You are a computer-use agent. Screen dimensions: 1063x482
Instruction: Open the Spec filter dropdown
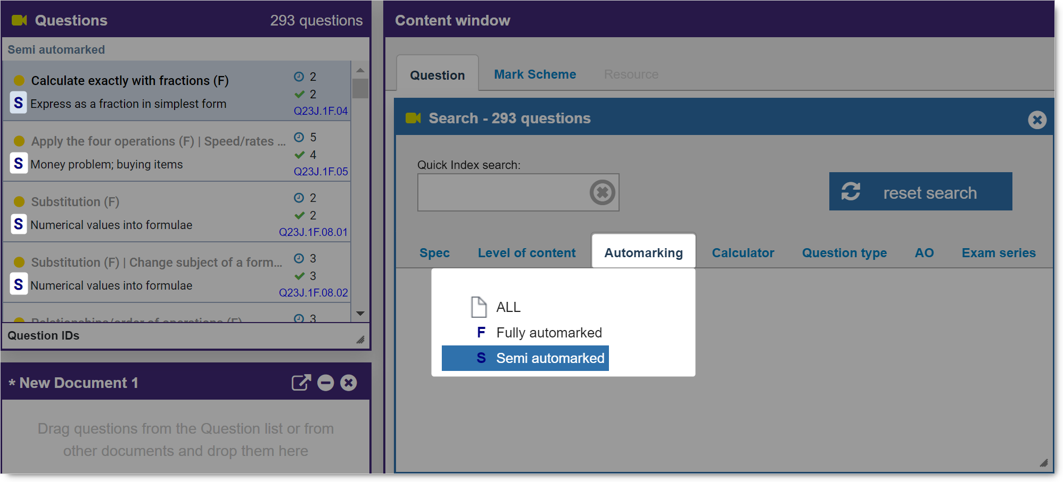pyautogui.click(x=434, y=253)
